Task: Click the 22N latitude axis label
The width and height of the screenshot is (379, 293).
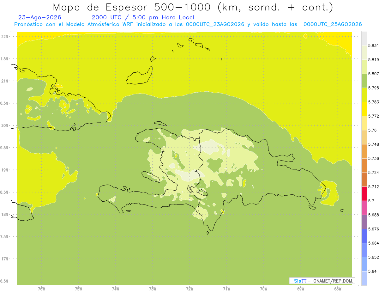Action: click(5, 36)
